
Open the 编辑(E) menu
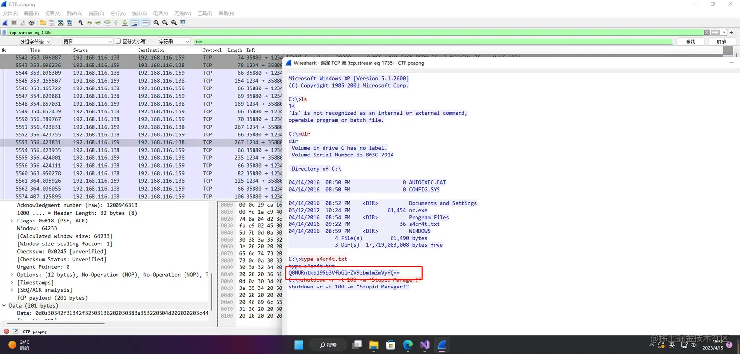pyautogui.click(x=31, y=13)
